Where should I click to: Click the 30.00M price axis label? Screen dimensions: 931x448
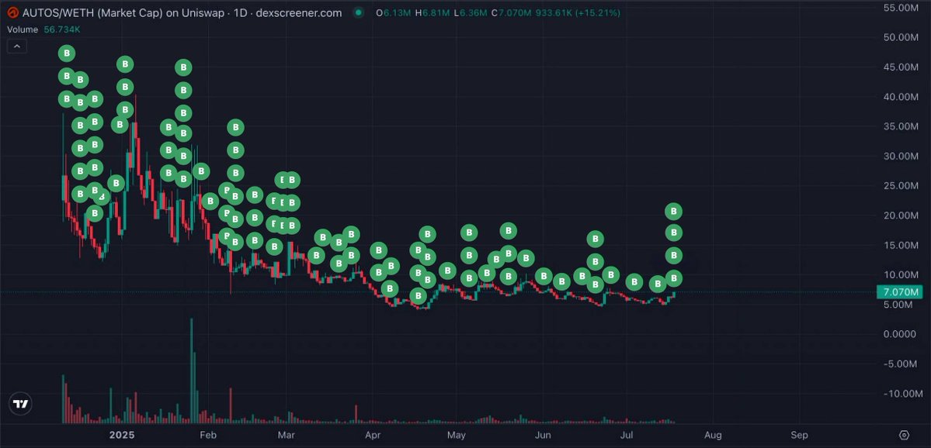(900, 156)
